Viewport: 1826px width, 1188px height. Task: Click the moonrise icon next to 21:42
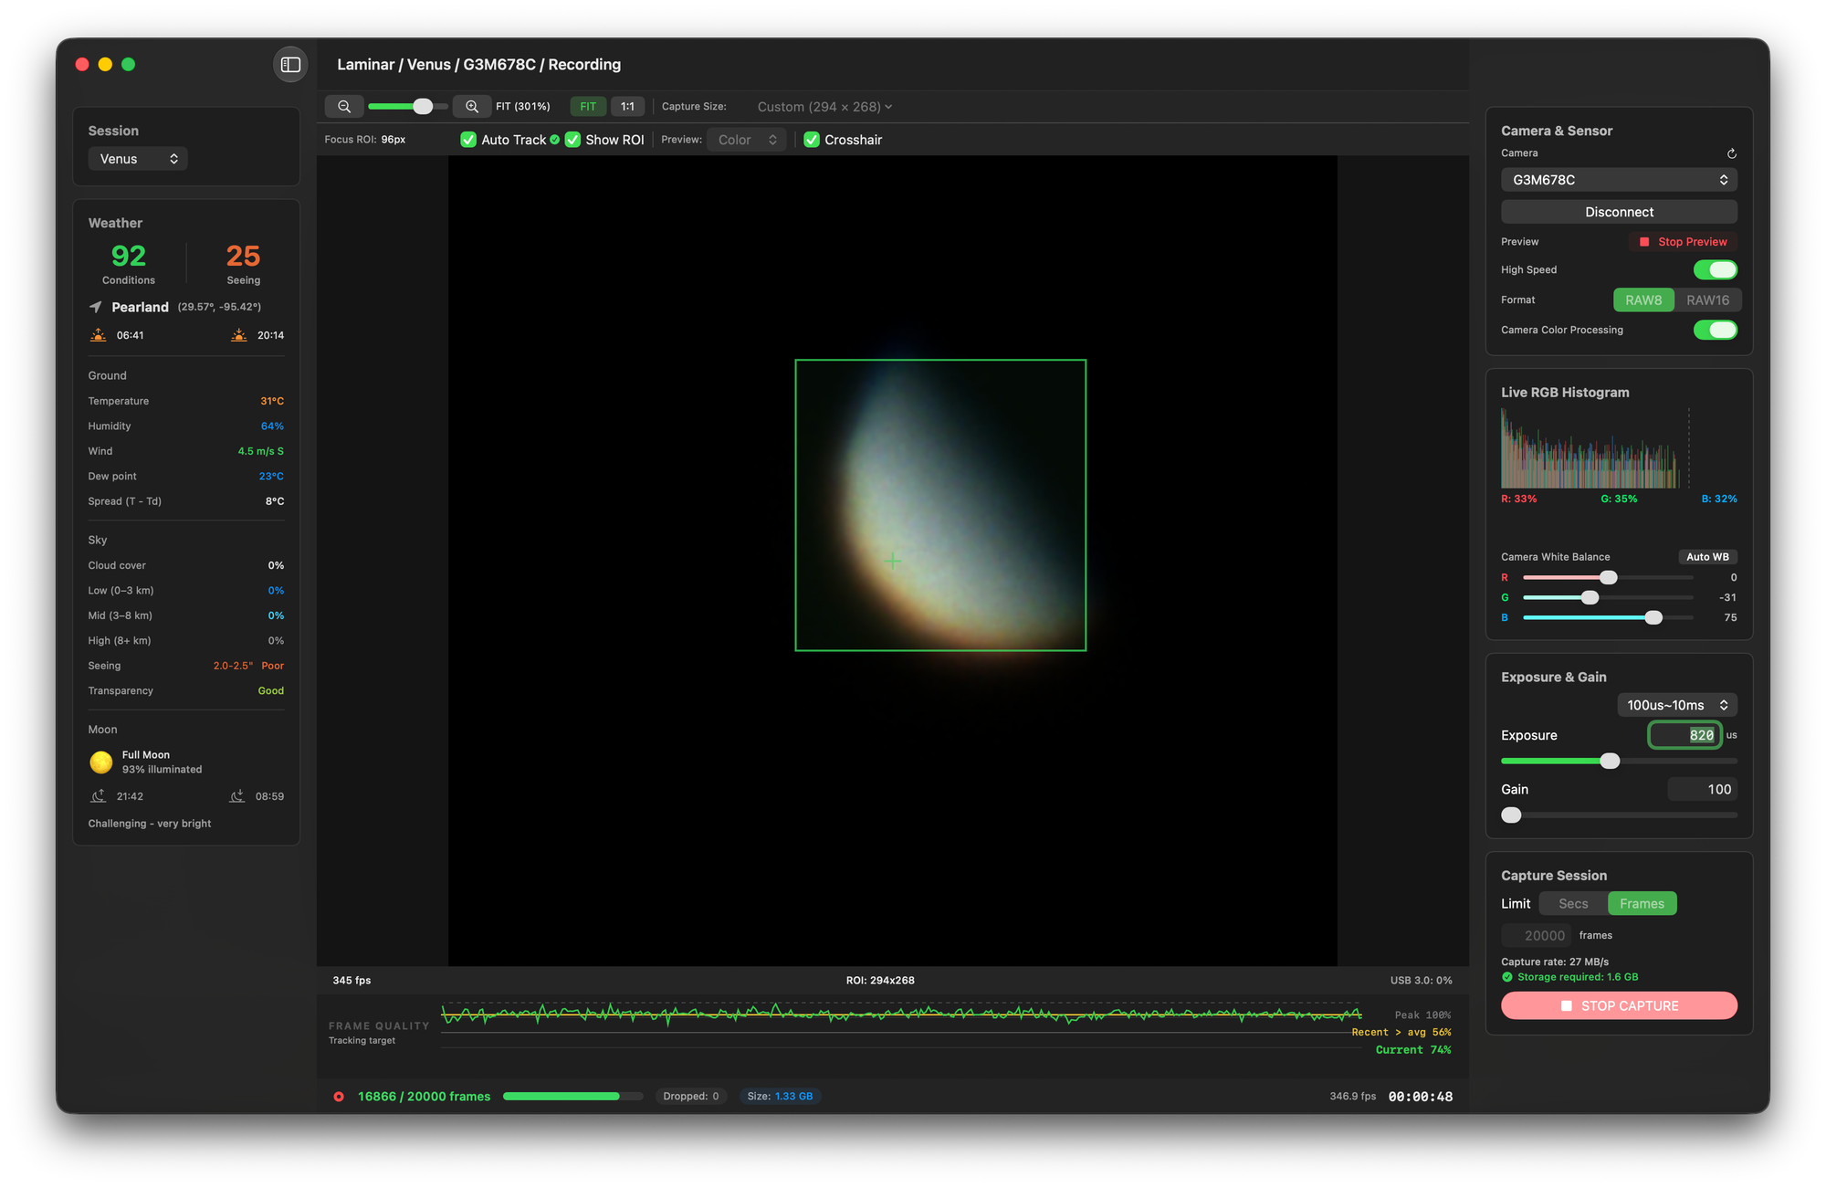pos(98,796)
